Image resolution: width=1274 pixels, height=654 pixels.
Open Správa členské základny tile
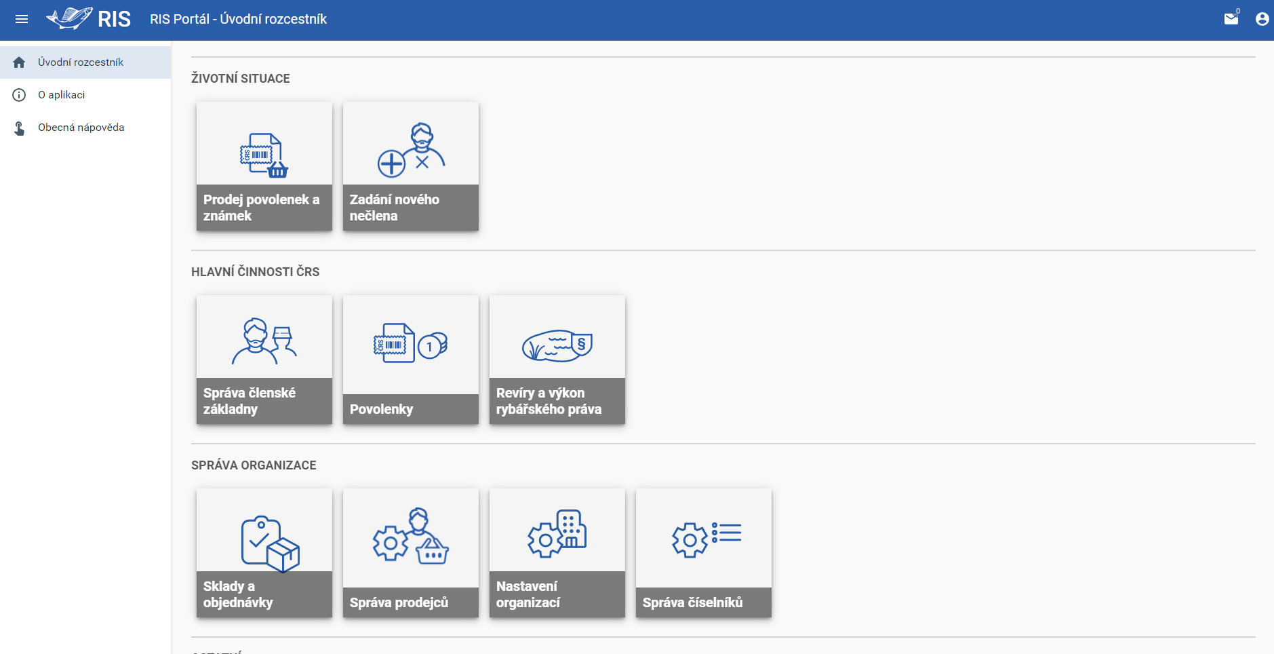(x=264, y=360)
